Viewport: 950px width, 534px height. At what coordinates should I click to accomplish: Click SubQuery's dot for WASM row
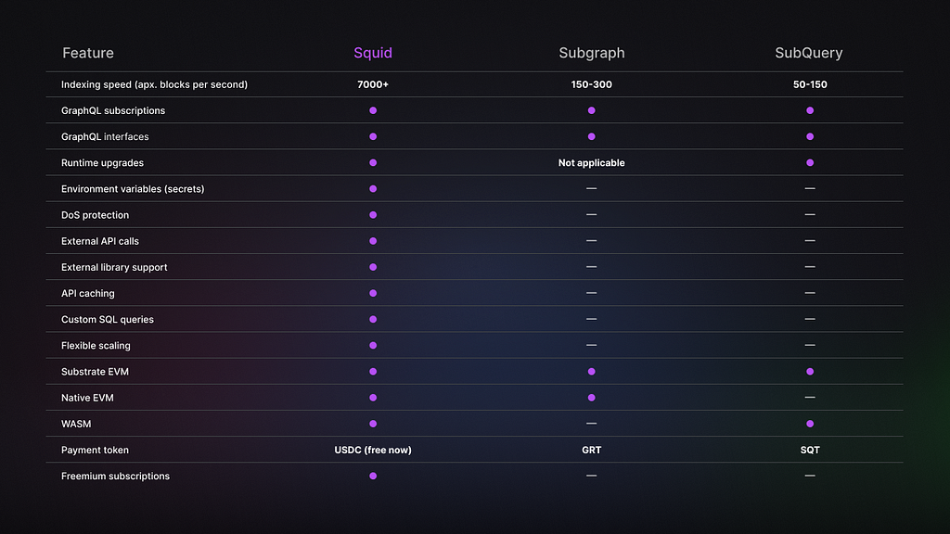click(810, 424)
